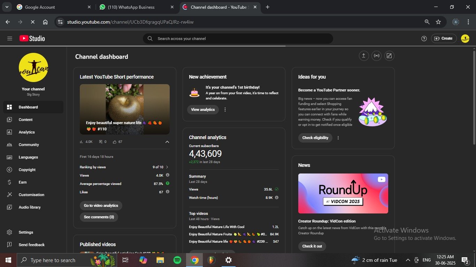The height and width of the screenshot is (267, 476).
Task: Click the browser address bar URL
Action: [130, 22]
